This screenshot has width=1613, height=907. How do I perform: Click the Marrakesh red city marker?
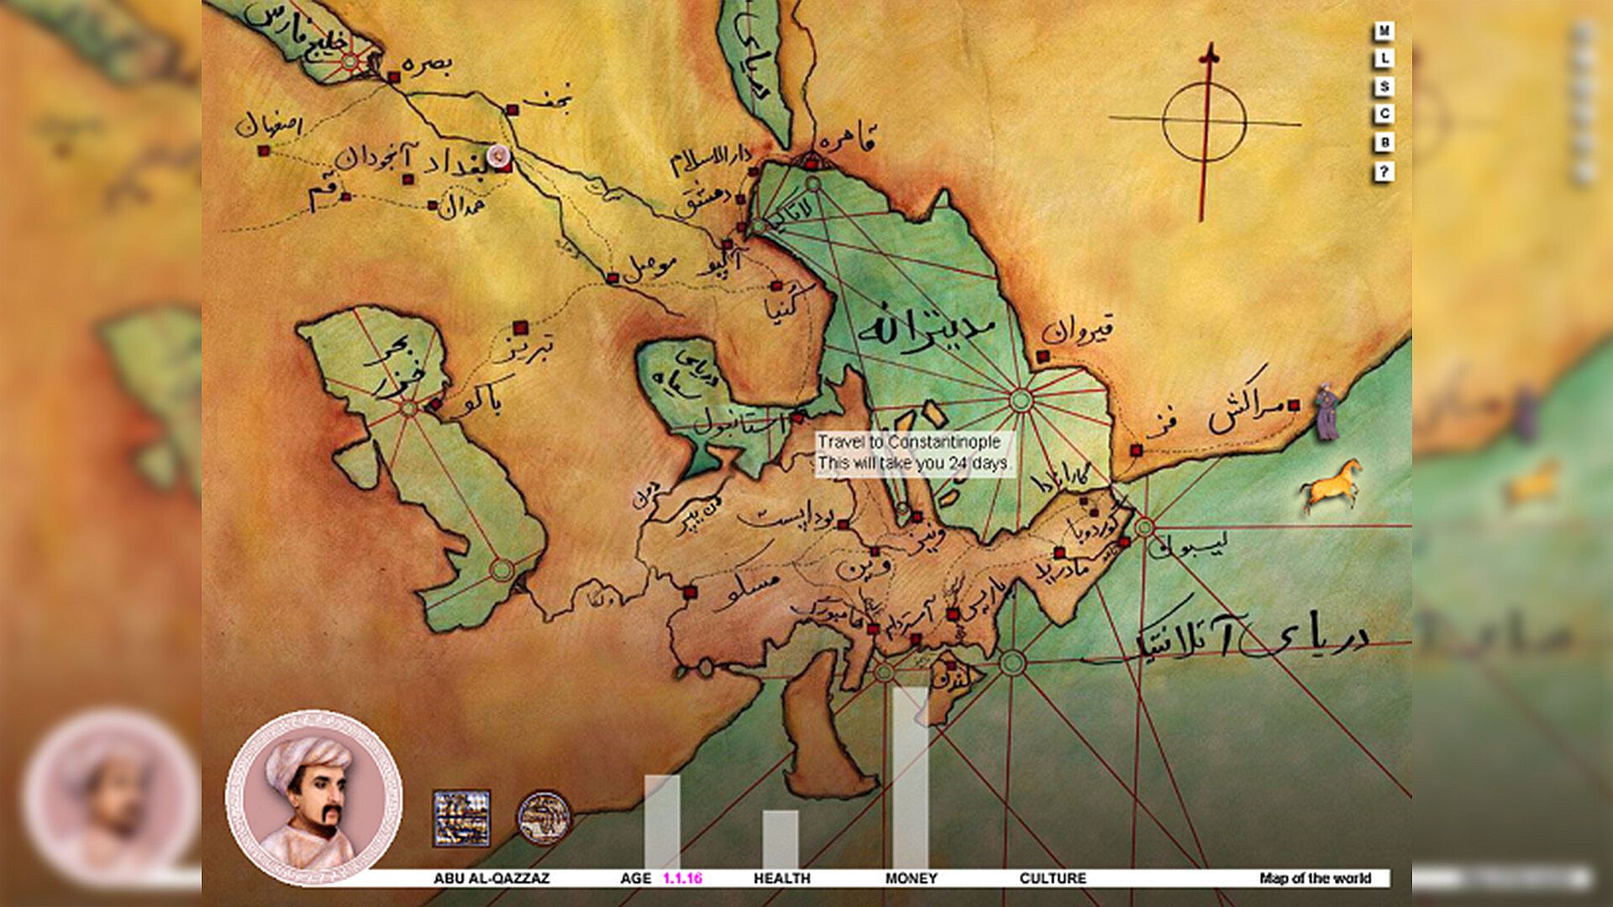point(1294,406)
